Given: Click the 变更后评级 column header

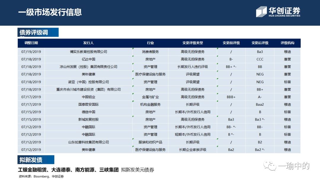Looking at the screenshot, I should coord(260,43).
